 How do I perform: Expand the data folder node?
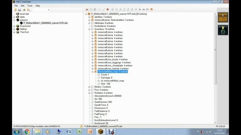point(14,17)
